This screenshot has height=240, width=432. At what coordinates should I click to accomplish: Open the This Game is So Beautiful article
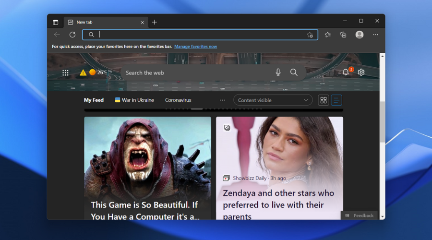(x=148, y=168)
